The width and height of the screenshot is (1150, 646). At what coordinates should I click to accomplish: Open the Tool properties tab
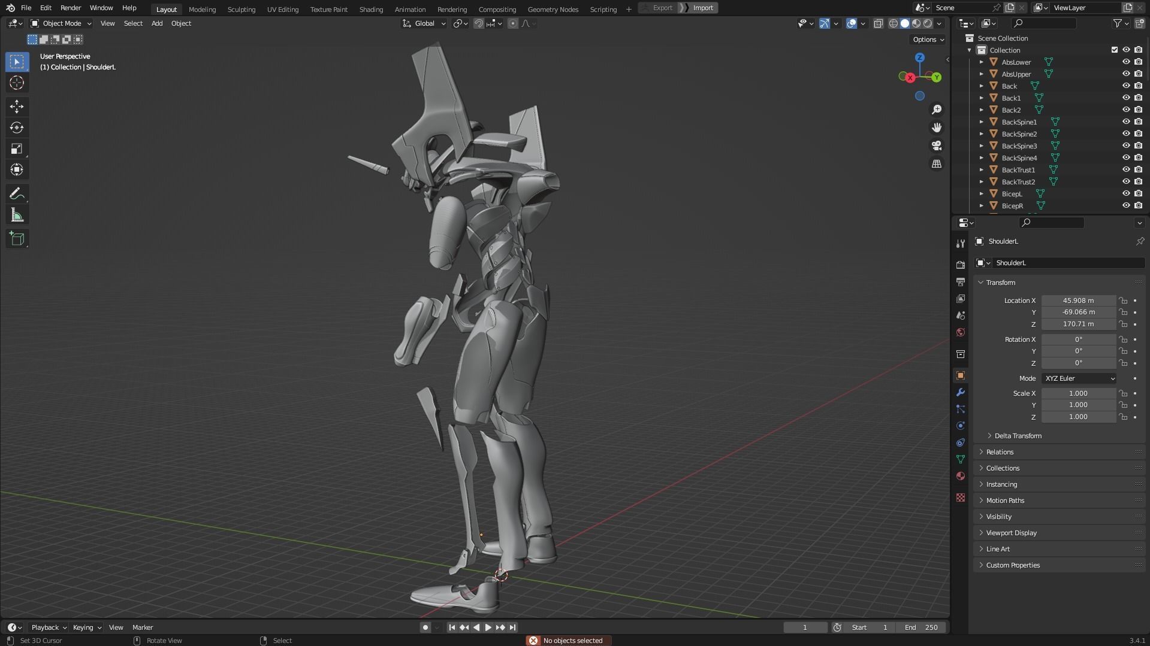point(961,243)
